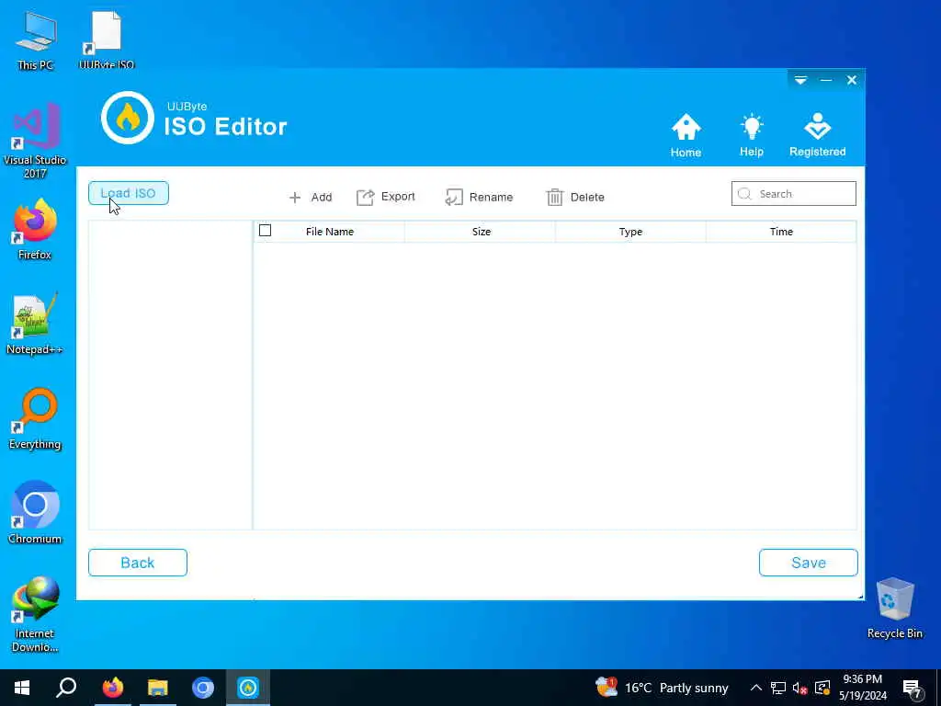Select the Everything search desktop icon
Screen dimensions: 941x706
point(35,419)
